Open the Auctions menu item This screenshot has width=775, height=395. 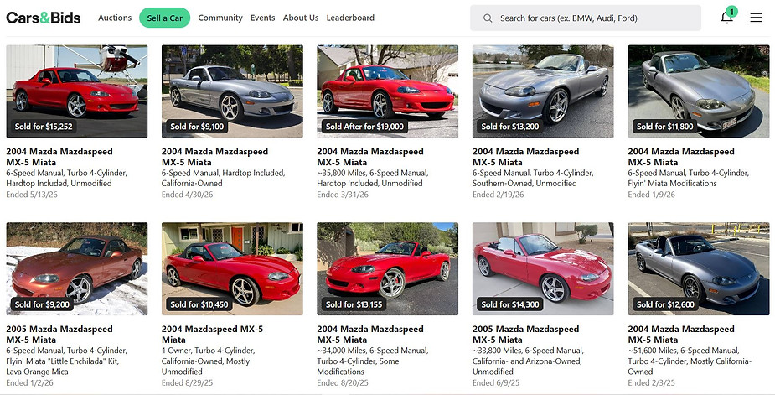tap(115, 18)
